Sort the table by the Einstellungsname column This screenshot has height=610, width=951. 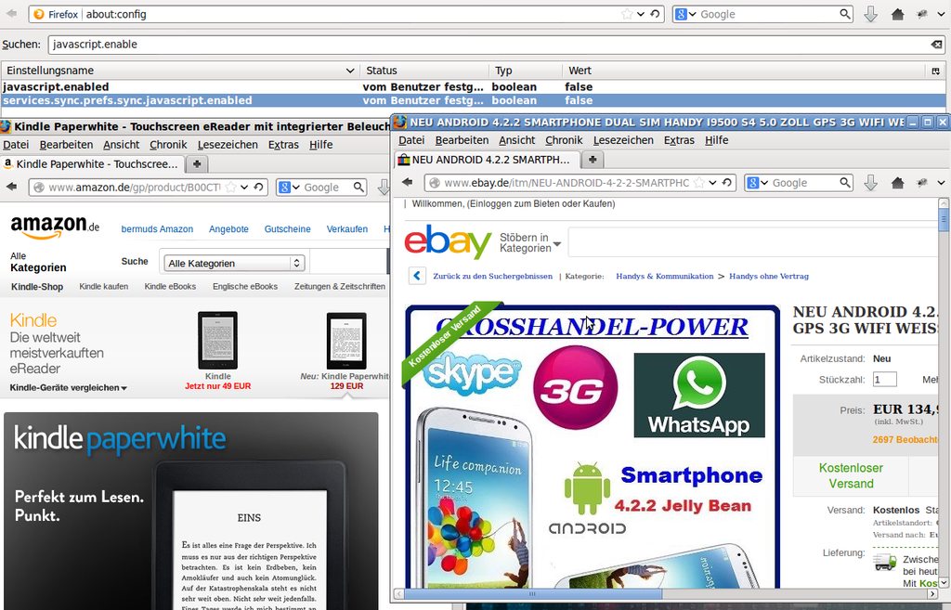coord(180,71)
